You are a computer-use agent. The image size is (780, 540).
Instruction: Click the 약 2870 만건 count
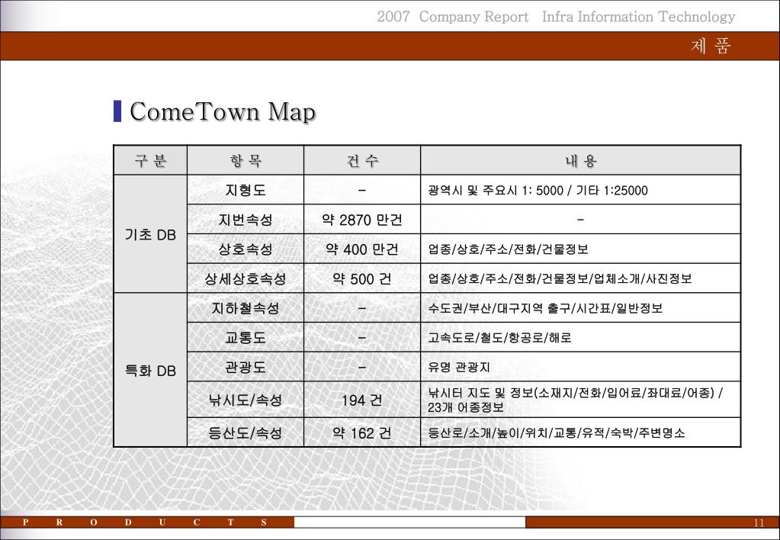[362, 220]
